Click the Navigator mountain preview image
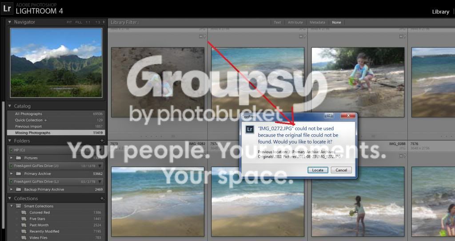The image size is (455, 241). pos(56,63)
